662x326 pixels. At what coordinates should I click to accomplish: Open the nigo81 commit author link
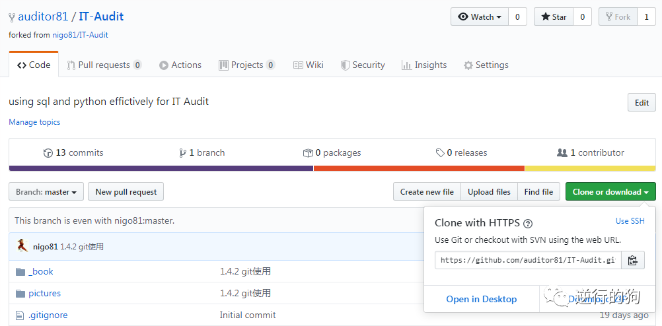pos(45,246)
